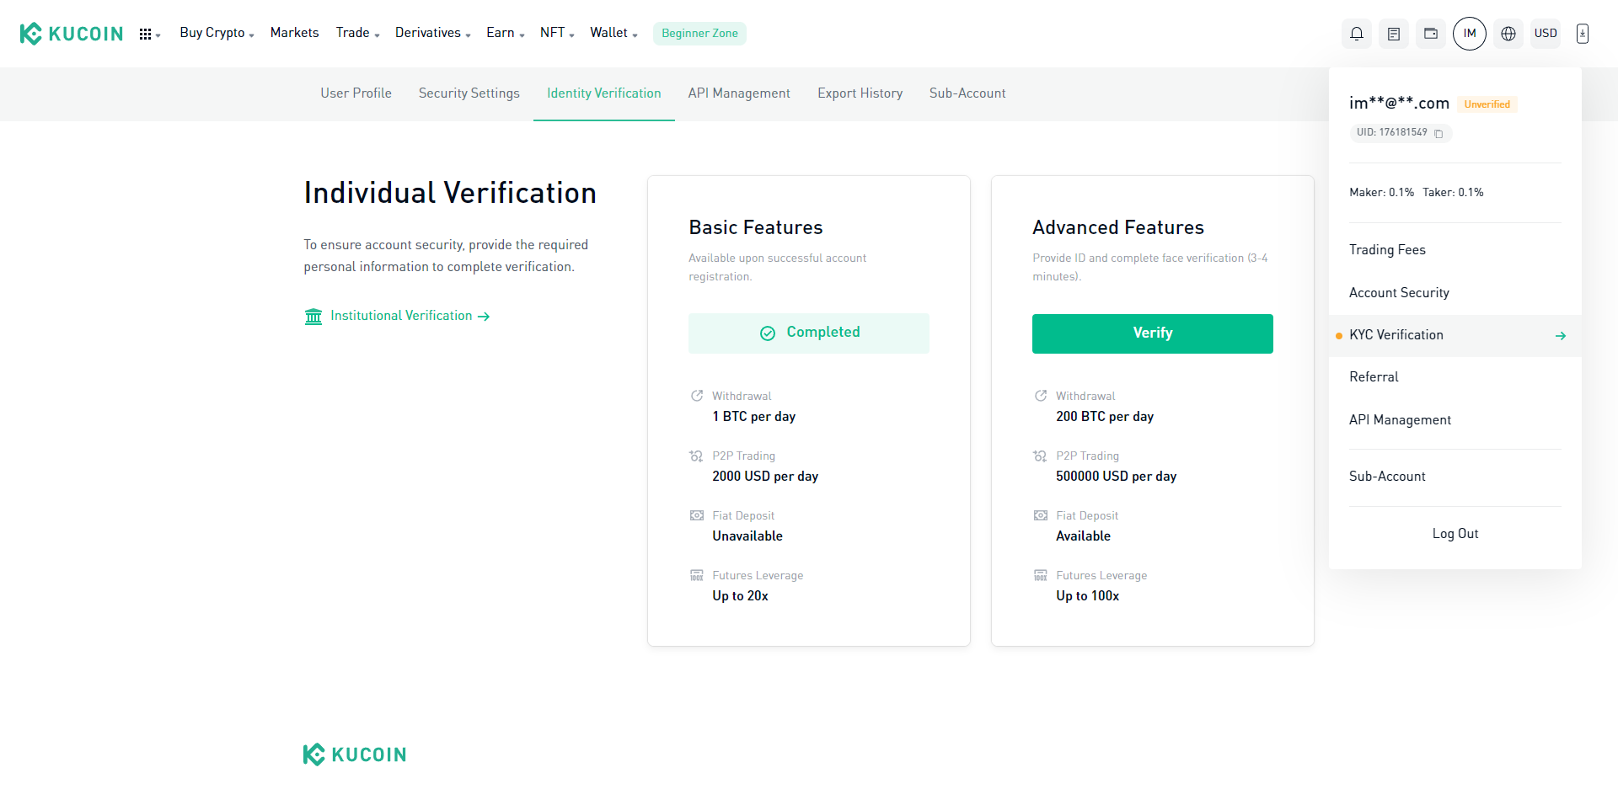Click the institution building icon
The width and height of the screenshot is (1618, 789).
313,316
